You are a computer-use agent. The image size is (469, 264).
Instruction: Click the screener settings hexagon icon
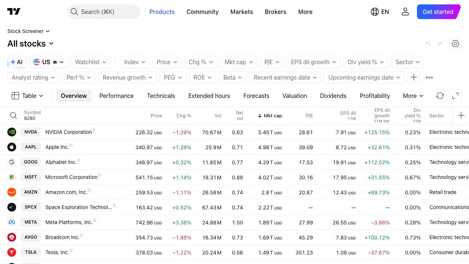coord(455,44)
